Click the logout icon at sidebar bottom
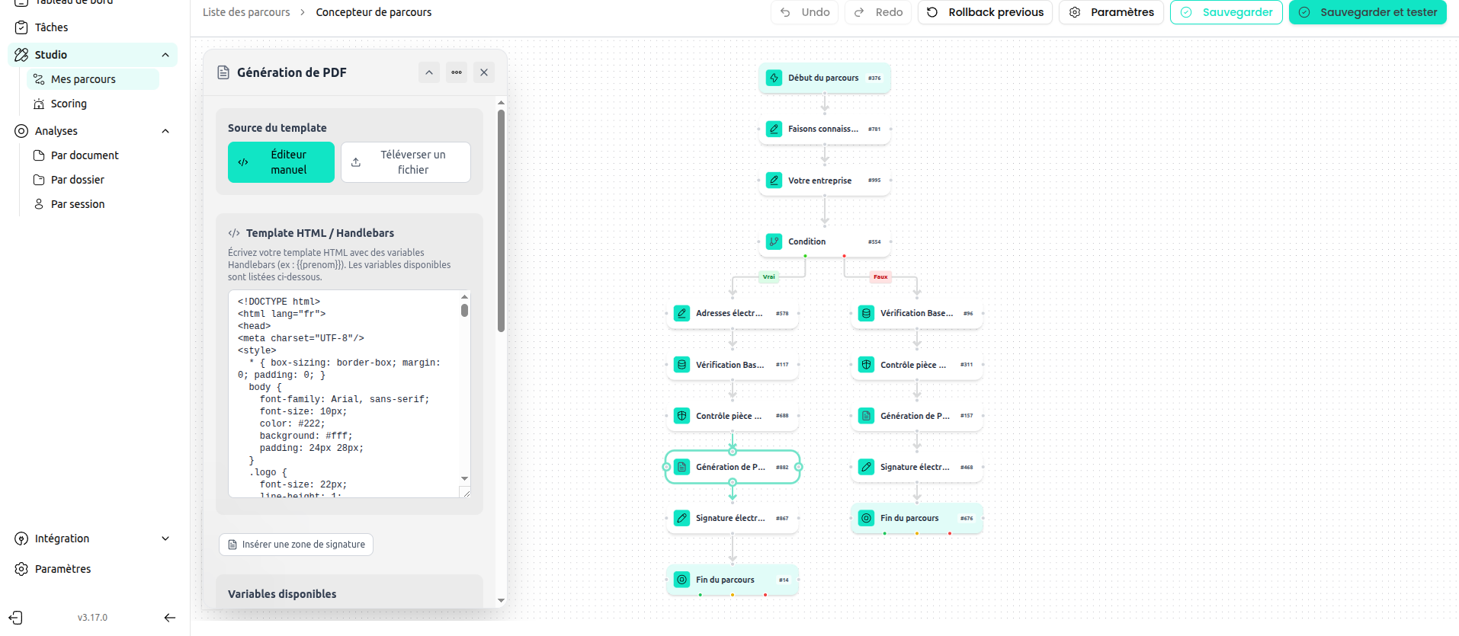 [17, 618]
